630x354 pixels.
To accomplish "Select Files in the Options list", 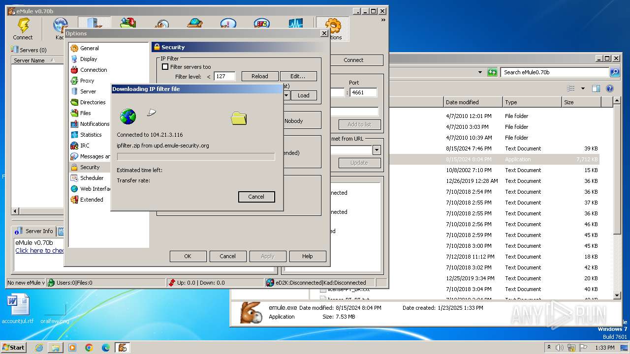I will point(85,113).
